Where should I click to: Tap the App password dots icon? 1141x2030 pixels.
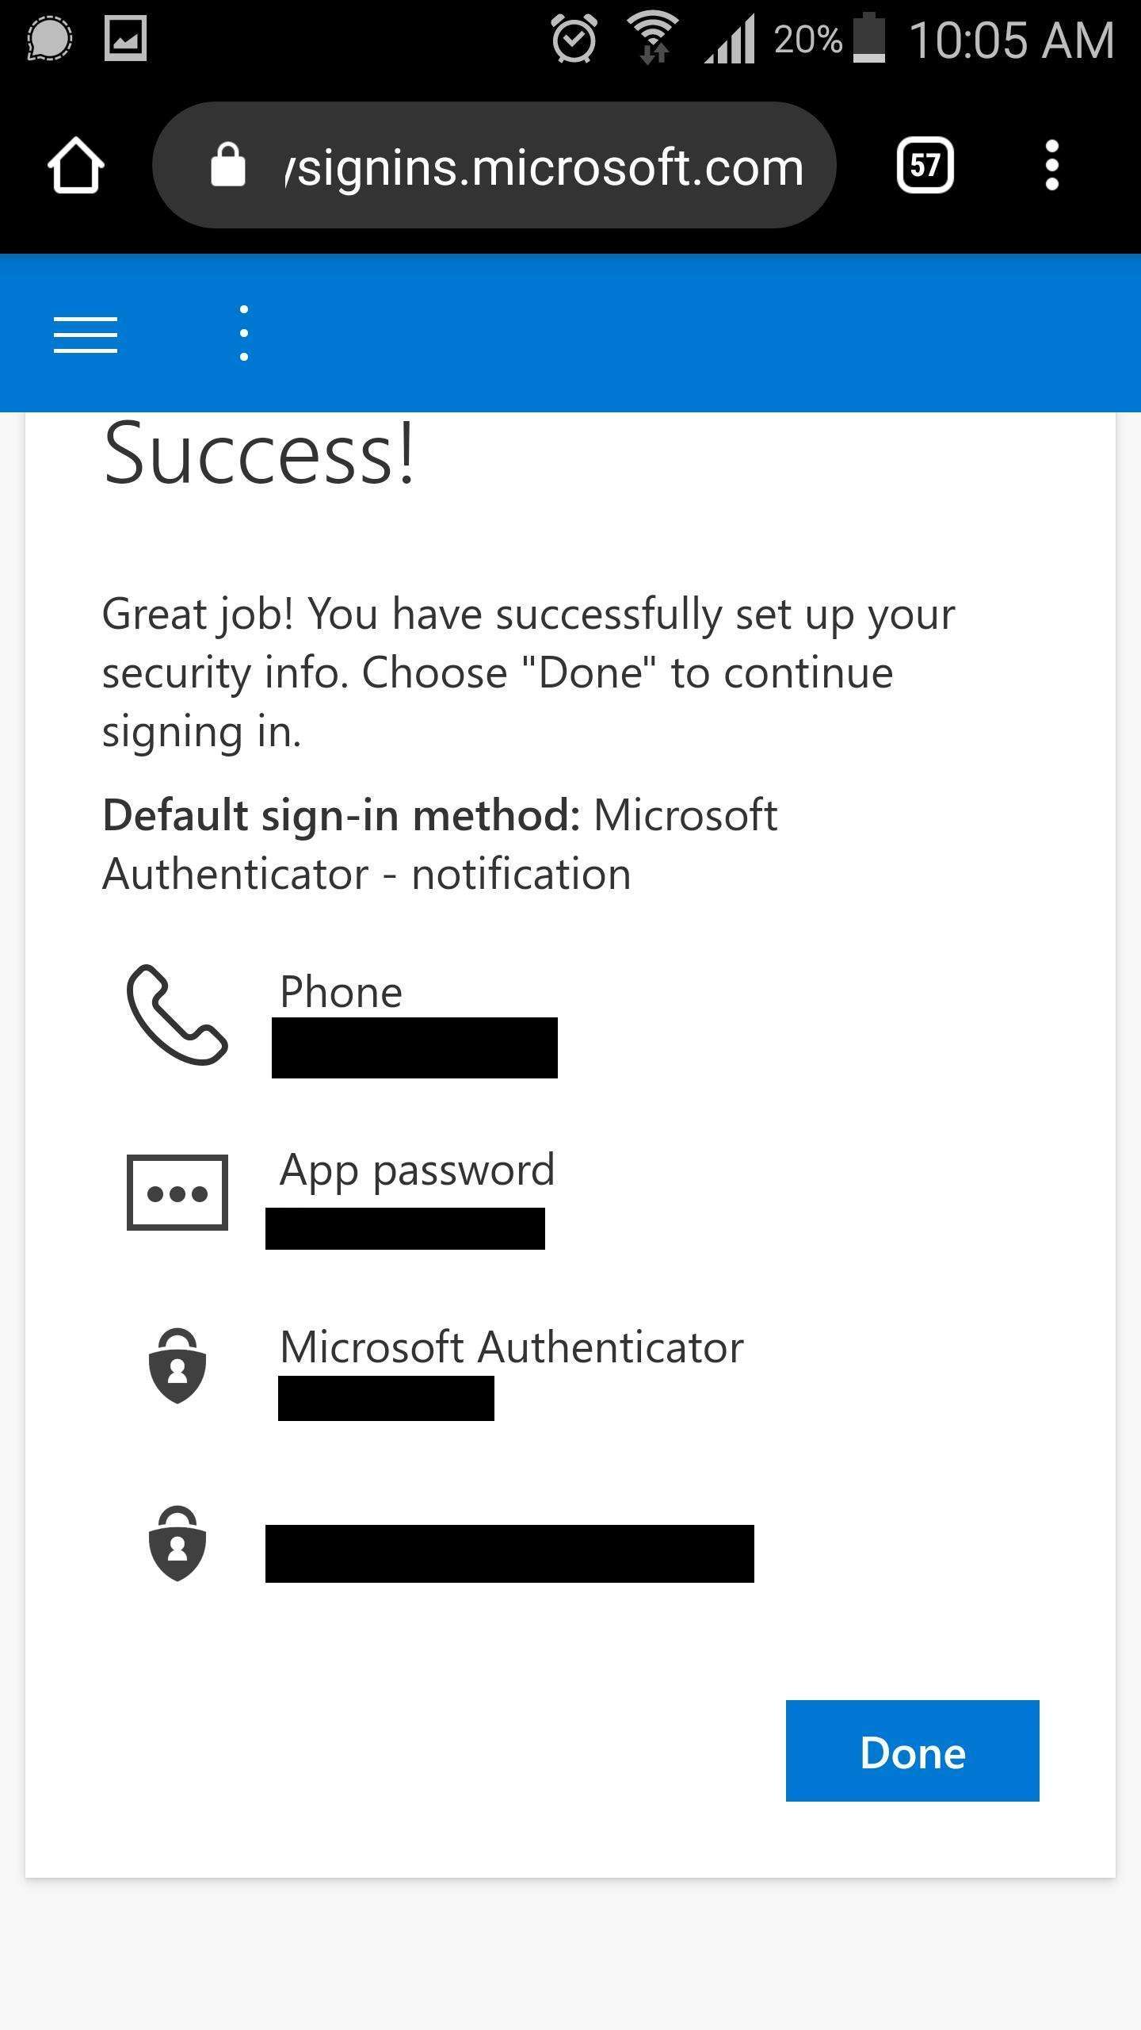click(177, 1192)
